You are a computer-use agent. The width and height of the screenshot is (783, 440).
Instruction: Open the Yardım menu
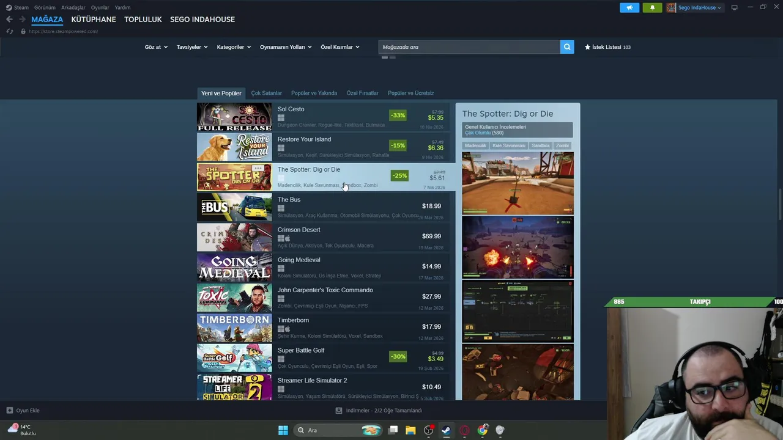coord(122,7)
